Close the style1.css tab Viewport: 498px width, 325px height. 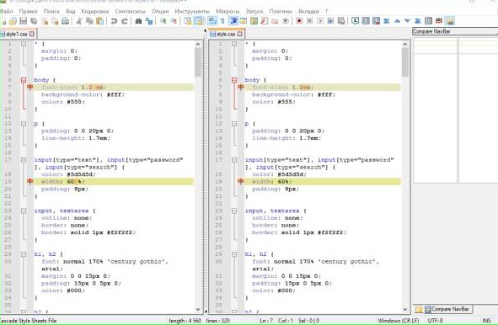coord(32,34)
